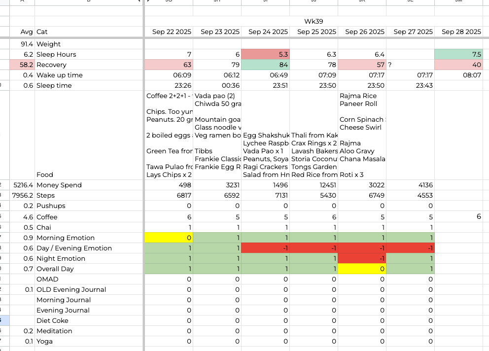Select the Coffee row label
The image size is (489, 351).
coord(89,217)
